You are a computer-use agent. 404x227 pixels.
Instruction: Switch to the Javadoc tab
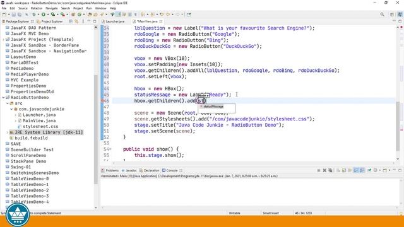click(x=129, y=170)
